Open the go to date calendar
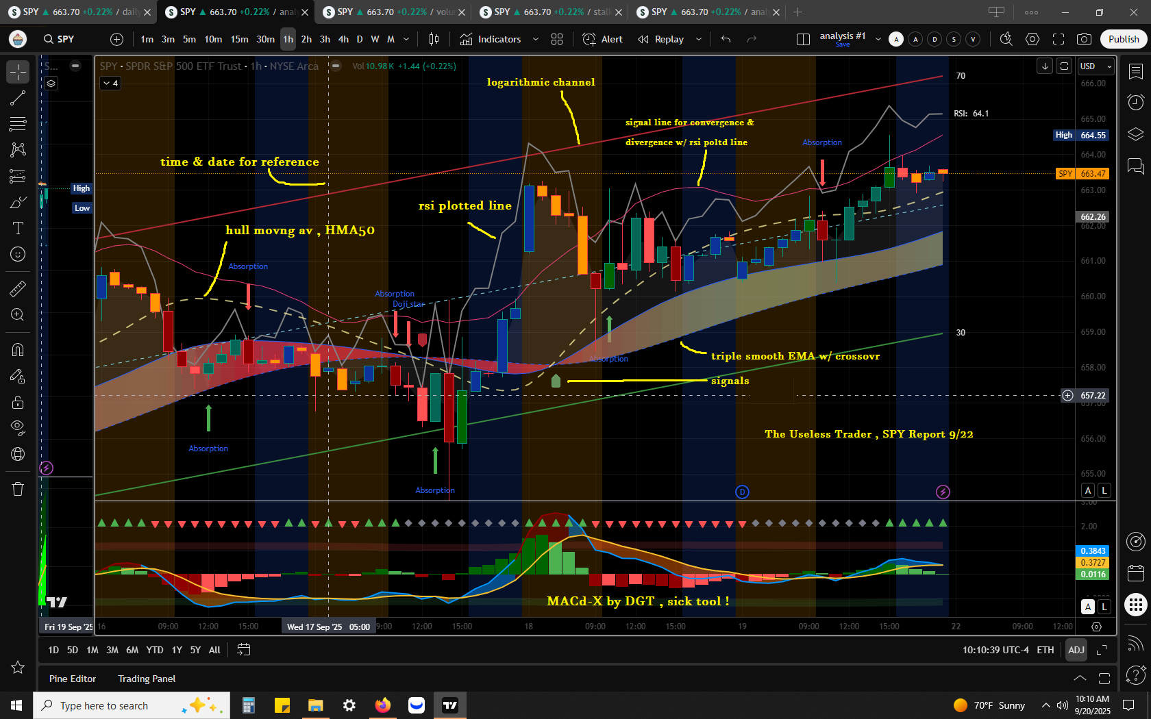The height and width of the screenshot is (719, 1151). point(243,650)
